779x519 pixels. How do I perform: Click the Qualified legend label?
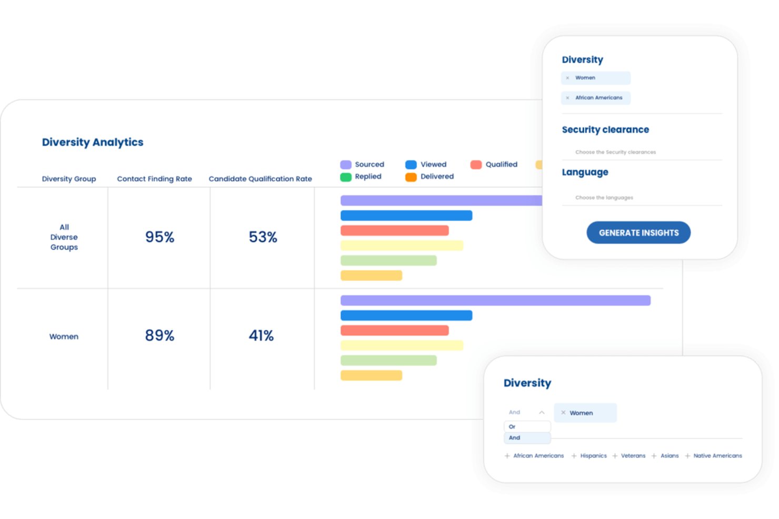[502, 165]
